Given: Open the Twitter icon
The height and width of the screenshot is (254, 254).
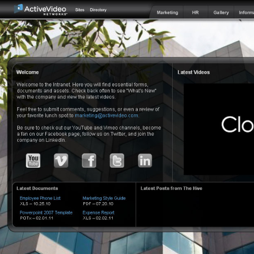Looking at the screenshot, I should tap(117, 161).
